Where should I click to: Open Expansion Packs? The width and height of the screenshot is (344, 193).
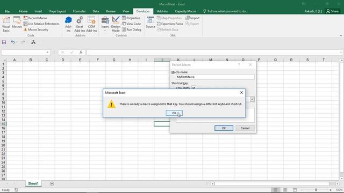tap(170, 24)
